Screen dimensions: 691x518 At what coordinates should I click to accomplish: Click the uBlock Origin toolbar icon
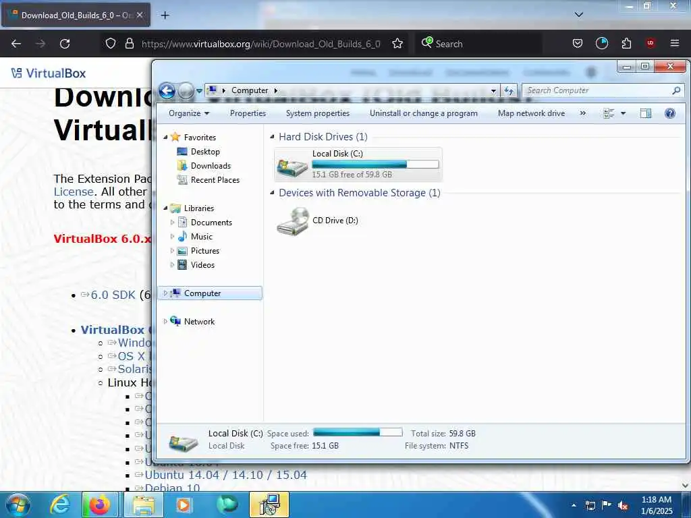click(x=650, y=44)
